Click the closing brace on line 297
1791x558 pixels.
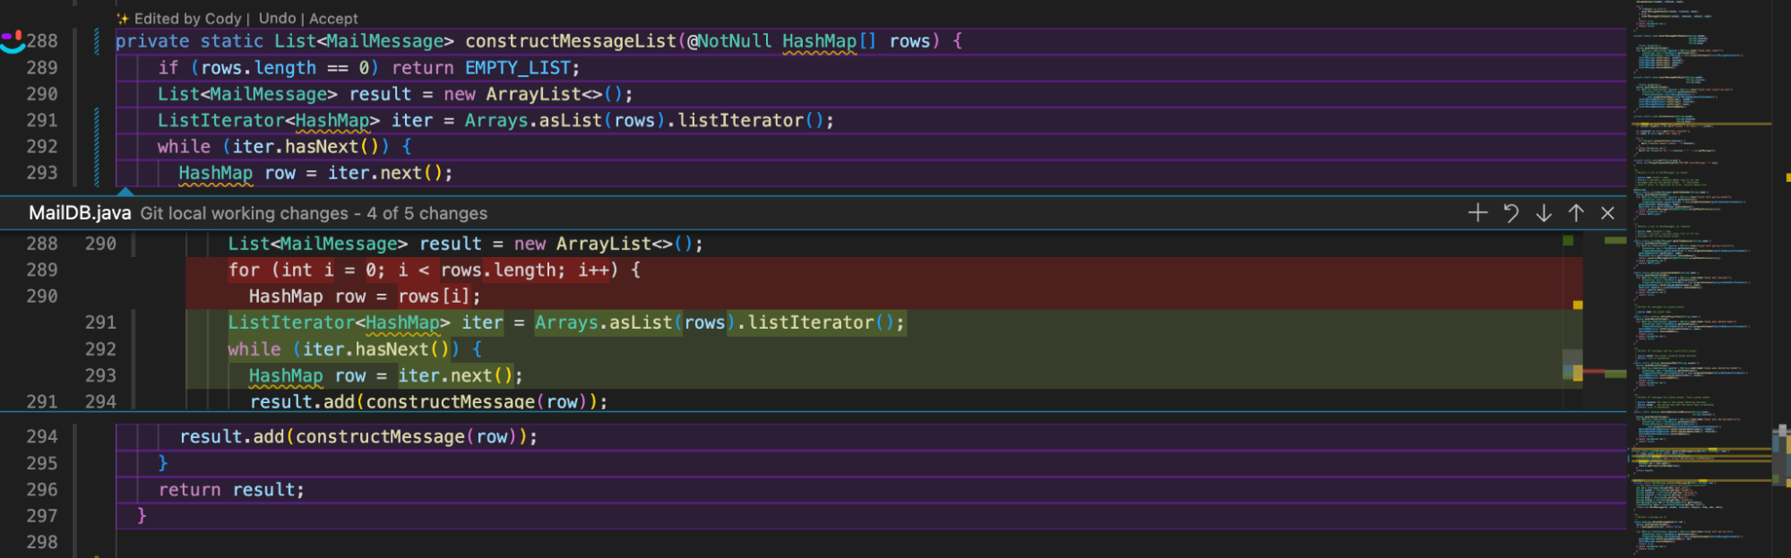pyautogui.click(x=142, y=516)
